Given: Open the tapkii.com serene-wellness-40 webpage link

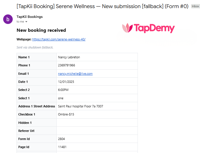Looking at the screenshot, I should (x=59, y=39).
